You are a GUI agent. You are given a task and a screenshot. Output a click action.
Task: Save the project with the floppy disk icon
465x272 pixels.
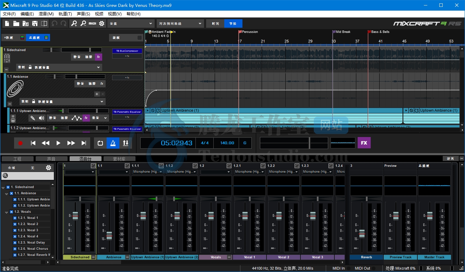35,23
